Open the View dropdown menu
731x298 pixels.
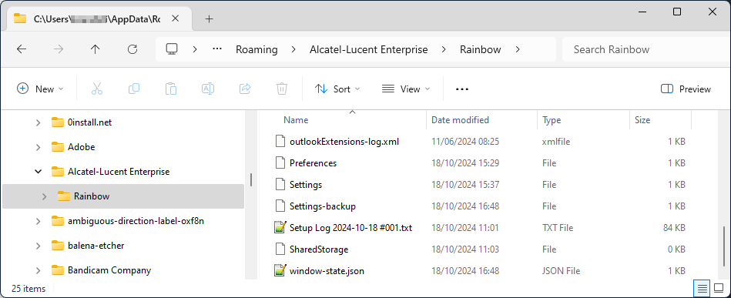406,89
